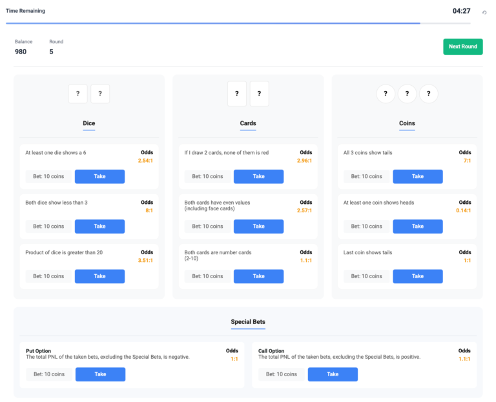The width and height of the screenshot is (496, 402).
Task: Click the Time Remaining progress bar
Action: coord(238,23)
